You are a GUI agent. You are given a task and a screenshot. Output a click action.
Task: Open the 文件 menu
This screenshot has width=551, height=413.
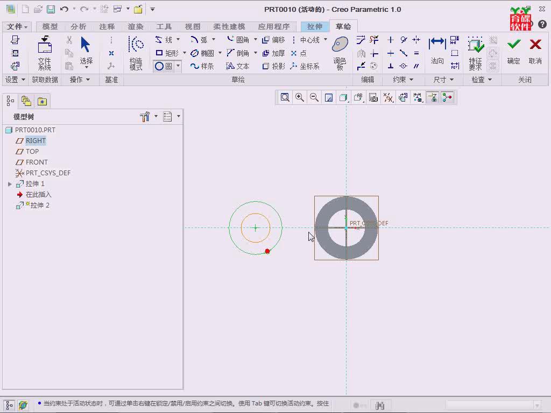tap(17, 26)
